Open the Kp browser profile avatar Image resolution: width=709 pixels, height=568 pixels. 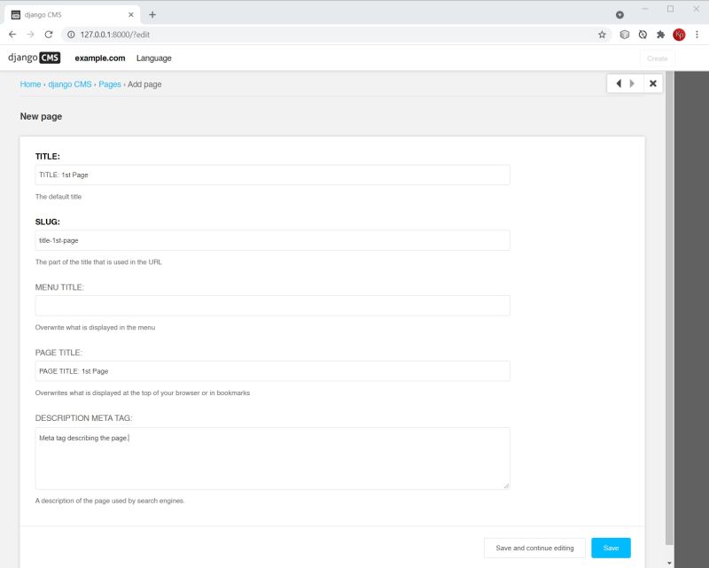tap(679, 34)
